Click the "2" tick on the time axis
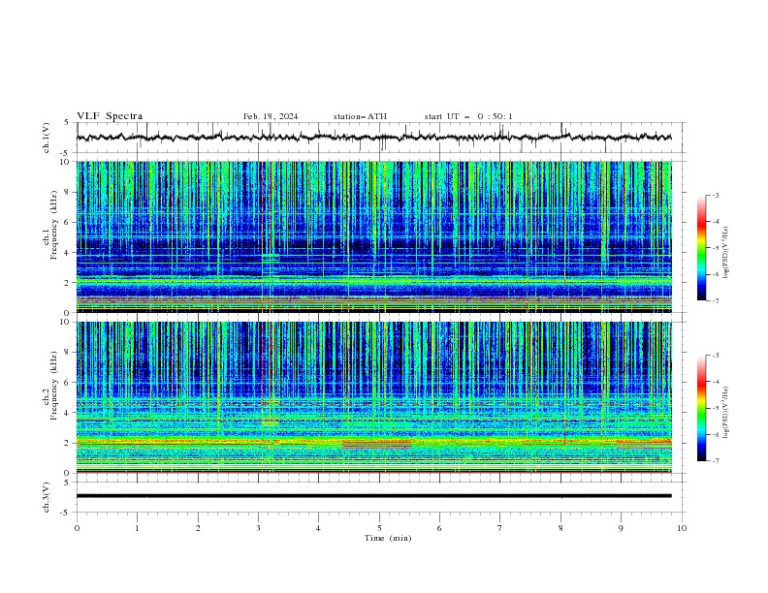Image resolution: width=768 pixels, height=593 pixels. tap(198, 528)
